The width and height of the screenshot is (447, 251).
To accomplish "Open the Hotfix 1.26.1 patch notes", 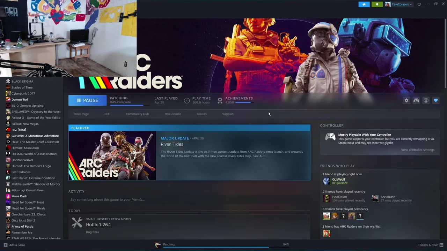I will click(x=98, y=225).
